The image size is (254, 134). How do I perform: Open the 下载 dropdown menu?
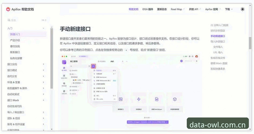[x=229, y=9]
